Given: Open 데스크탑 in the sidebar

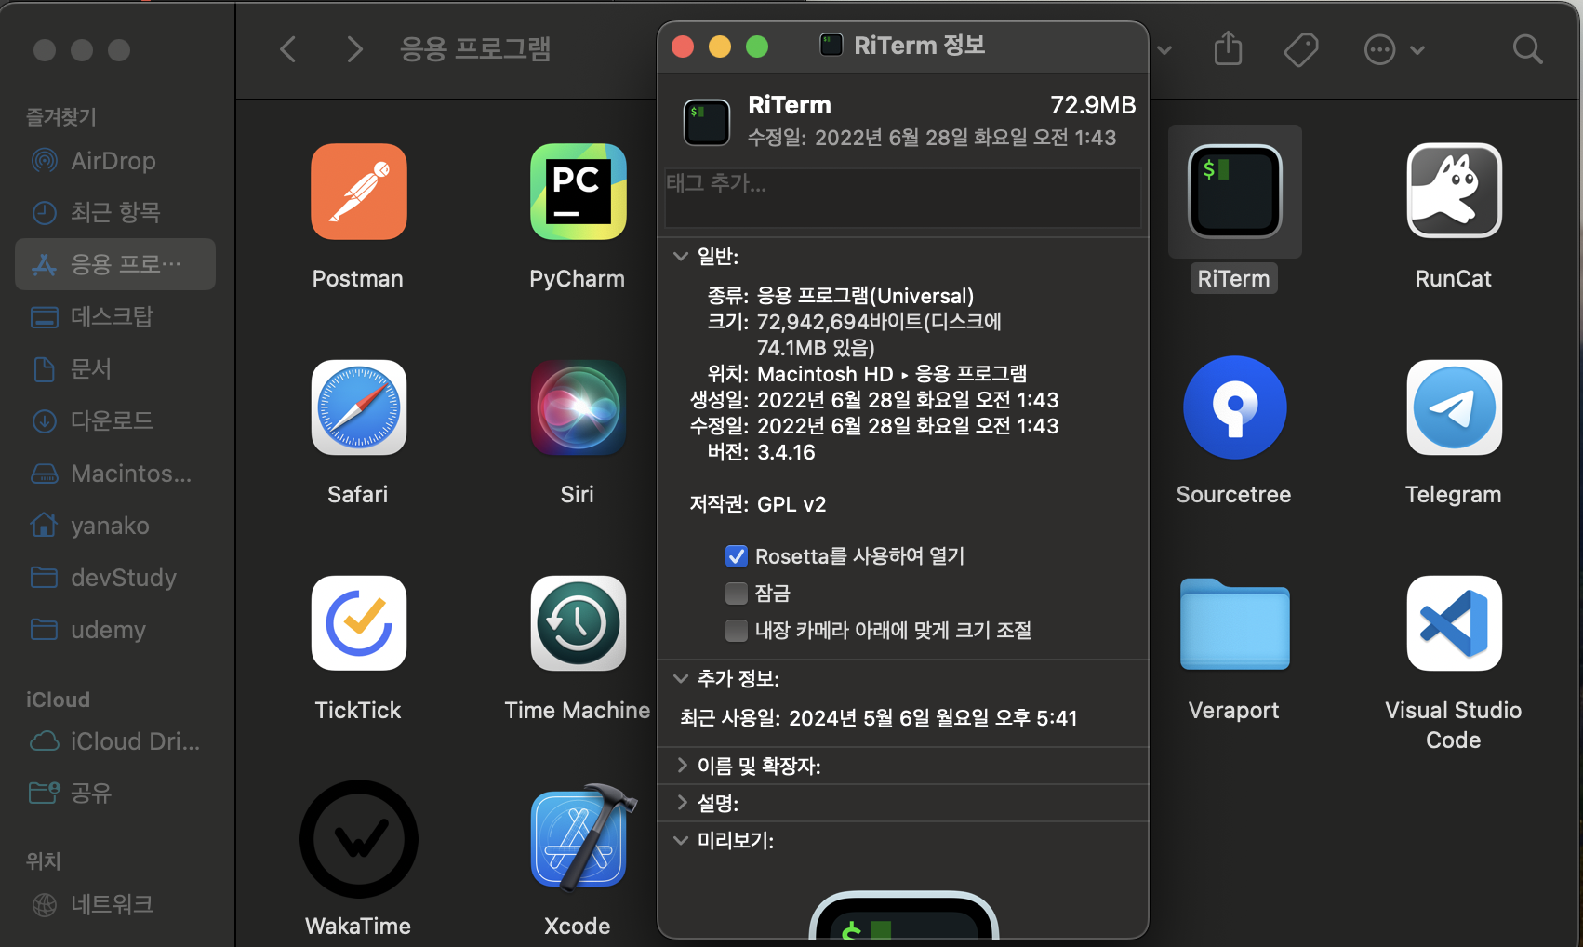Looking at the screenshot, I should click(x=115, y=317).
